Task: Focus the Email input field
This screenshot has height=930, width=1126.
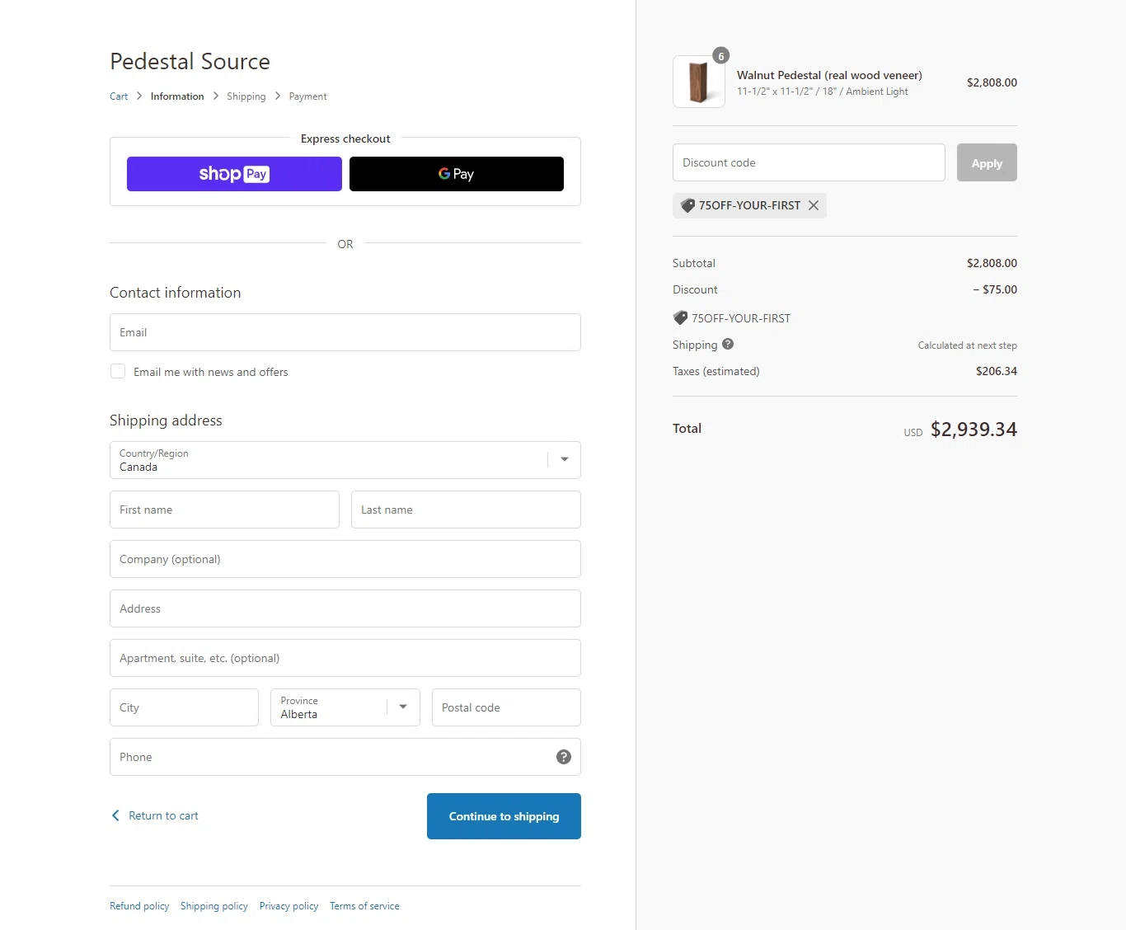Action: pos(345,332)
